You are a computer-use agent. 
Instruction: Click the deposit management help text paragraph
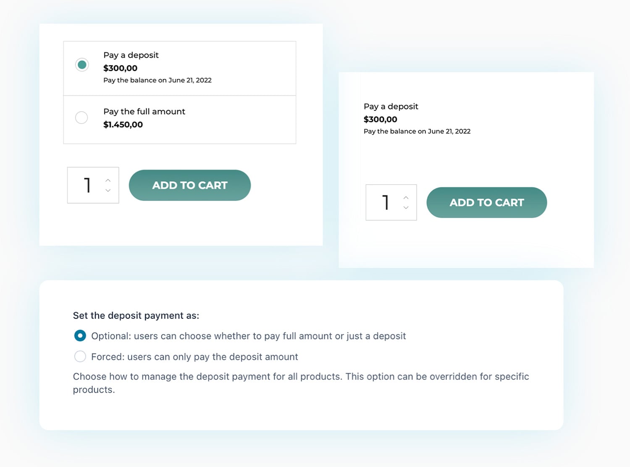[x=300, y=383]
